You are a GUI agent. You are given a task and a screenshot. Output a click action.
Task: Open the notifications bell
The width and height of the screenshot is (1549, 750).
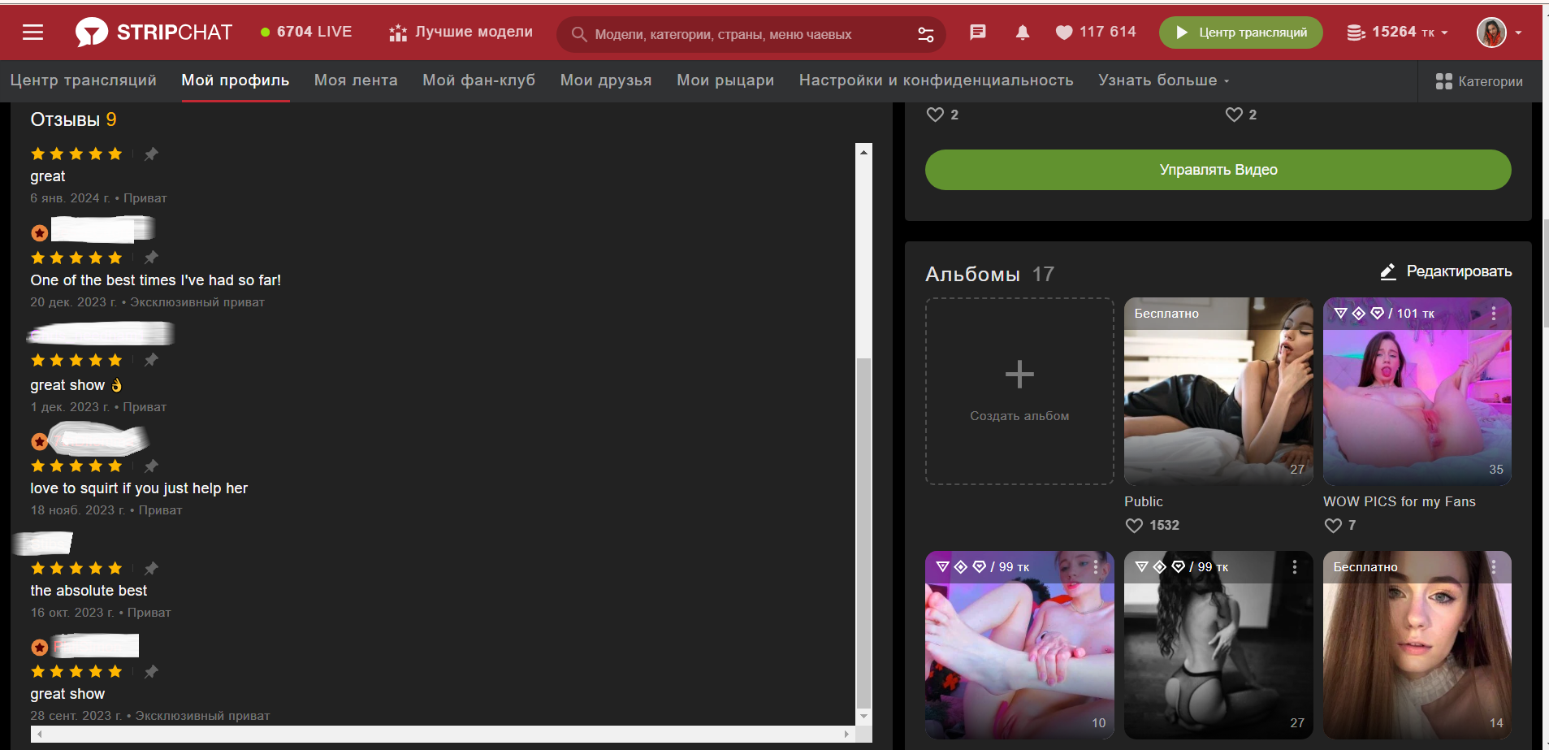[x=1023, y=33]
